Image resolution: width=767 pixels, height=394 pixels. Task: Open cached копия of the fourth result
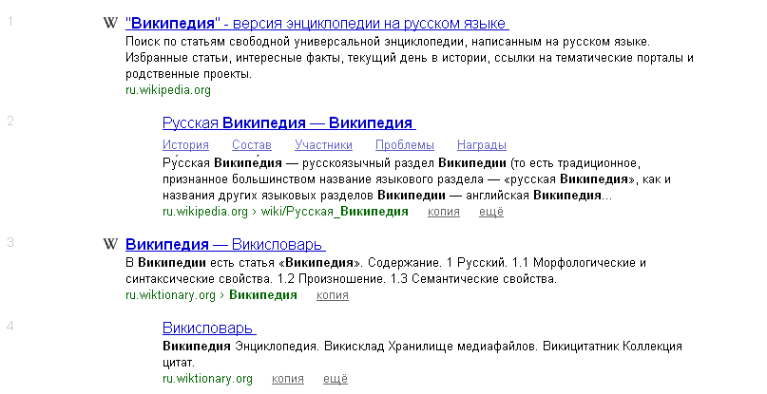[288, 379]
